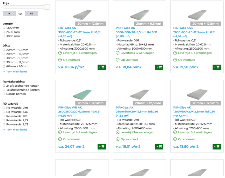Expand more items under RD waarde
This screenshot has width=225, height=178.
(15, 130)
